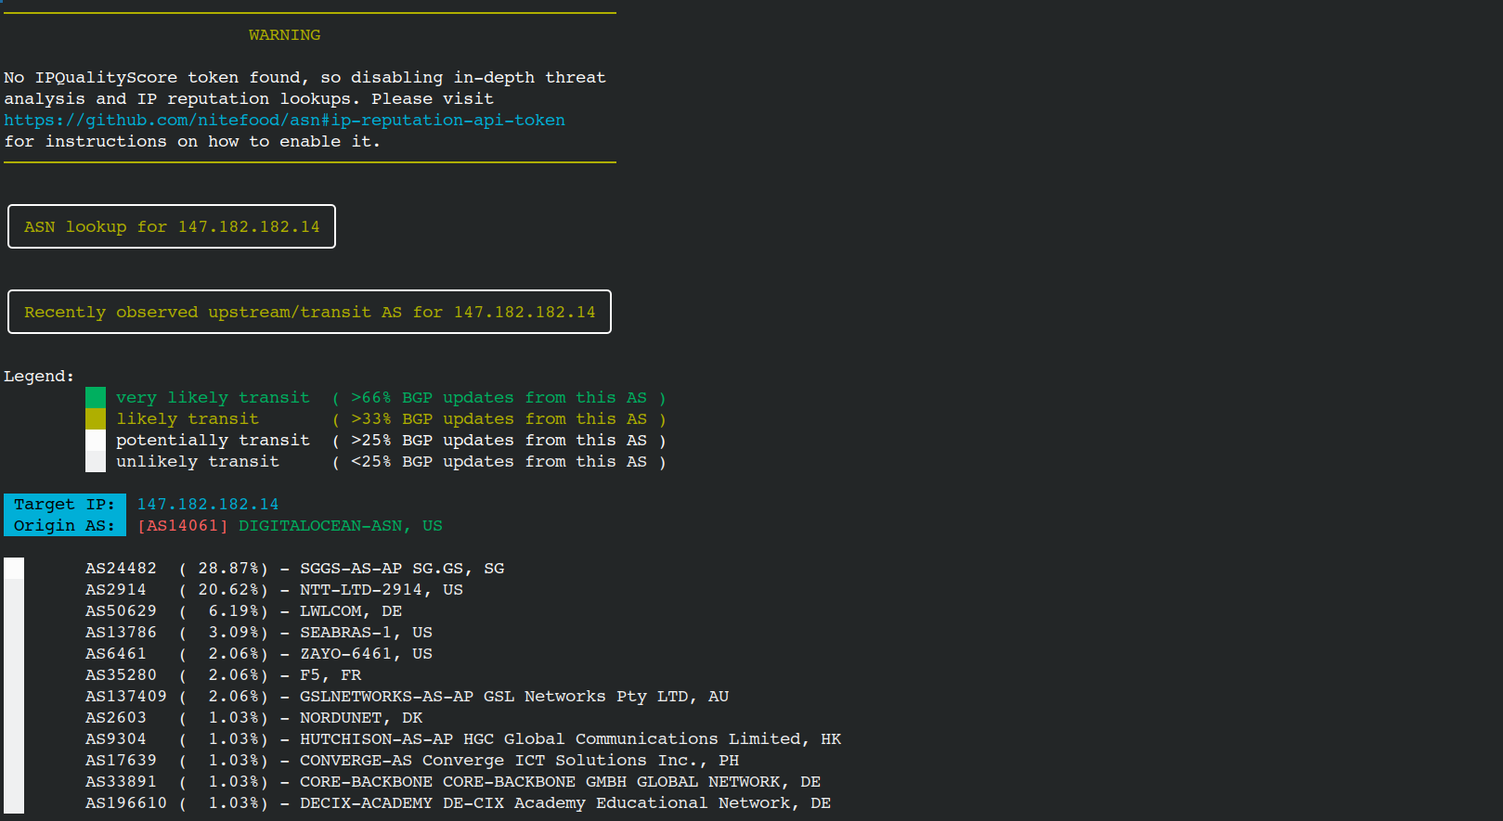This screenshot has height=821, width=1503.
Task: Open the GitHub ip-reputation-api-token link
Action: (x=284, y=120)
